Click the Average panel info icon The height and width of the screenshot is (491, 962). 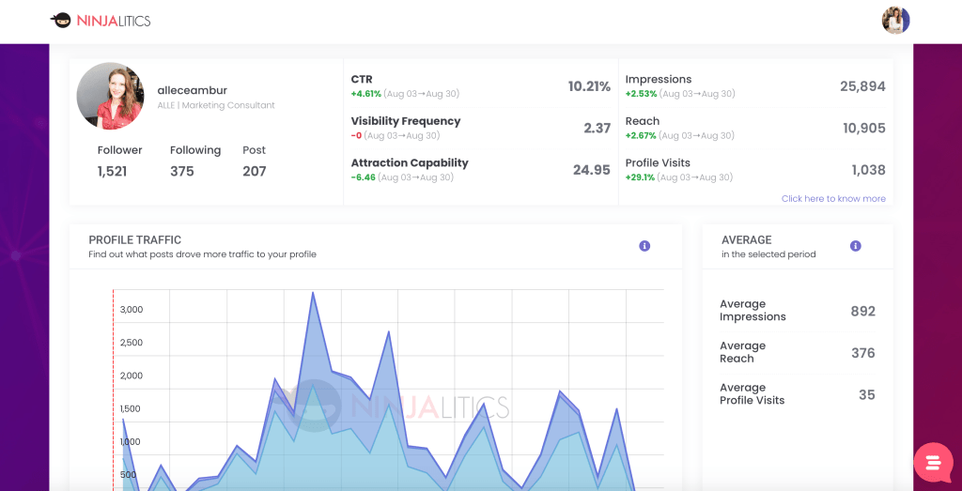click(x=855, y=246)
